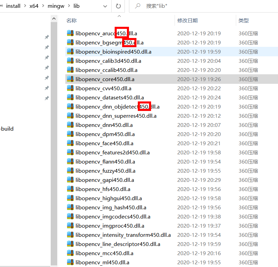Sort files by the 名称 column header
Image resolution: width=278 pixels, height=267 pixels.
(71, 20)
